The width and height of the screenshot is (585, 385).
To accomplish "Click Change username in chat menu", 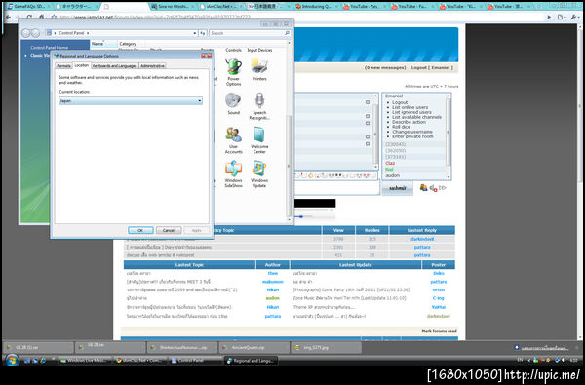I will tap(412, 132).
